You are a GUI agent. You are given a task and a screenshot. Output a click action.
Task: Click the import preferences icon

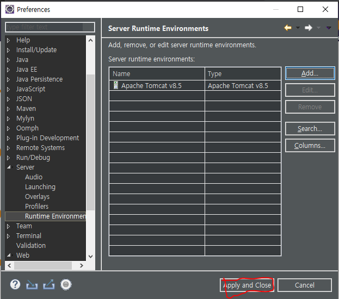tap(32, 284)
